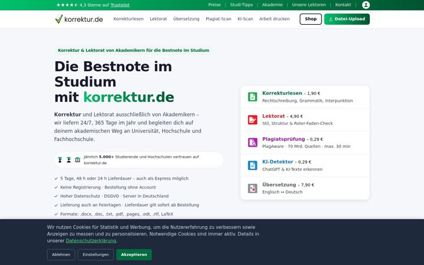This screenshot has width=424, height=265.
Task: Open the Preise link in top bar
Action: 214,5
